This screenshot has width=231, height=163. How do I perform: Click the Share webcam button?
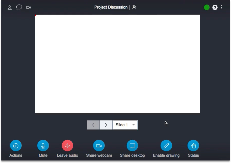(x=99, y=146)
